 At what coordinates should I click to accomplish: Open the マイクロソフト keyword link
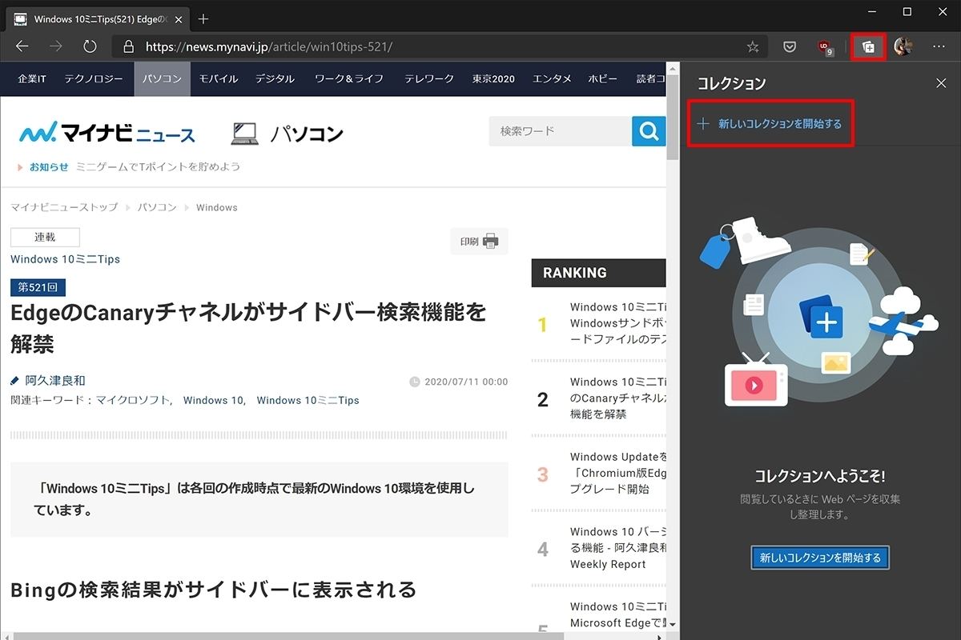(133, 400)
